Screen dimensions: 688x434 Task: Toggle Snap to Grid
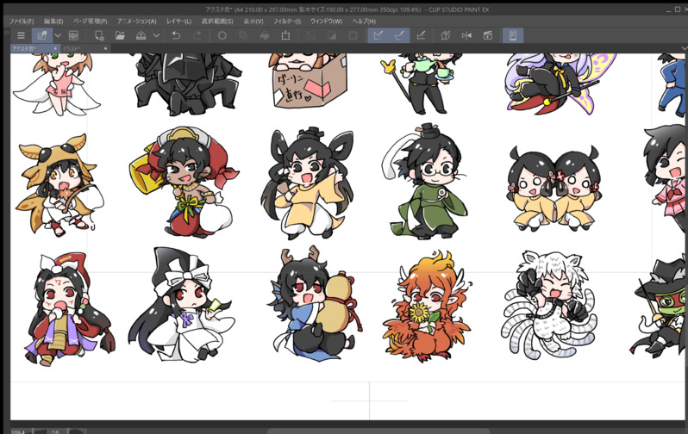click(421, 35)
